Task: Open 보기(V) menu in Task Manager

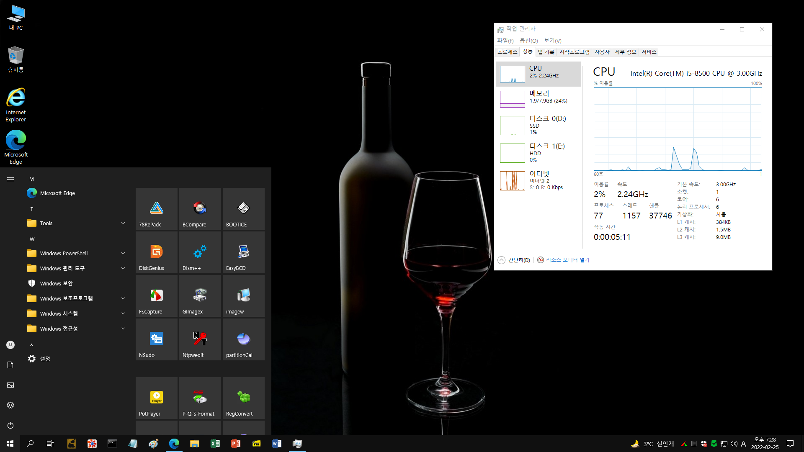Action: click(x=552, y=41)
